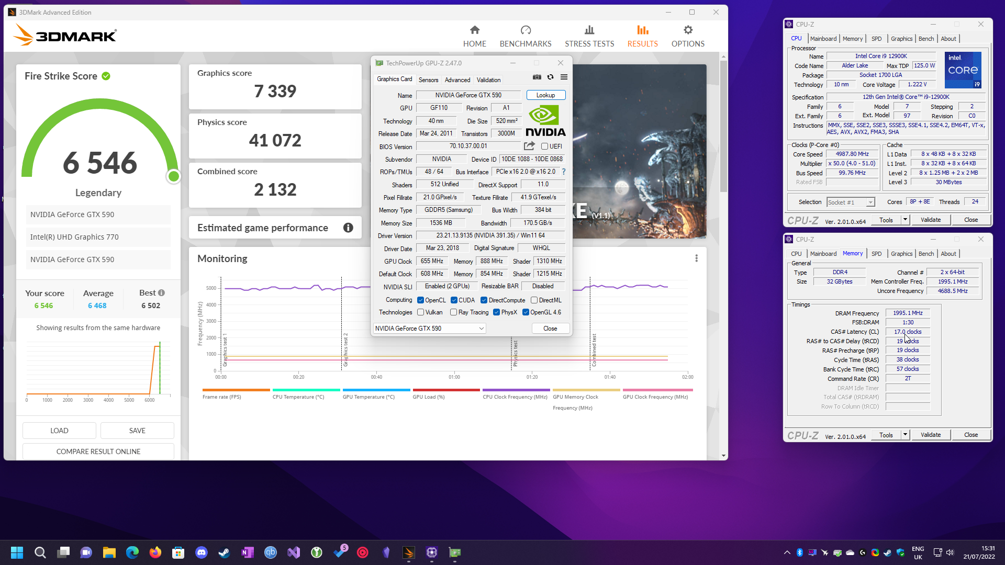Click the BIOS export share icon
The height and width of the screenshot is (565, 1005).
pos(529,146)
